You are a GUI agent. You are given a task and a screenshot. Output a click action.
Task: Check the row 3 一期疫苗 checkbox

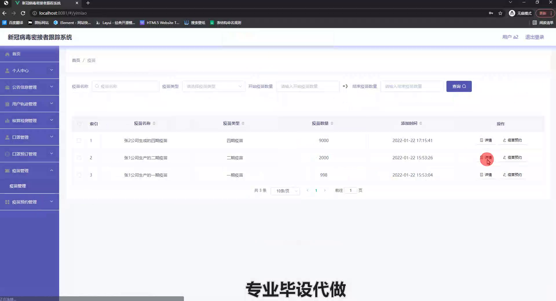[x=79, y=175]
